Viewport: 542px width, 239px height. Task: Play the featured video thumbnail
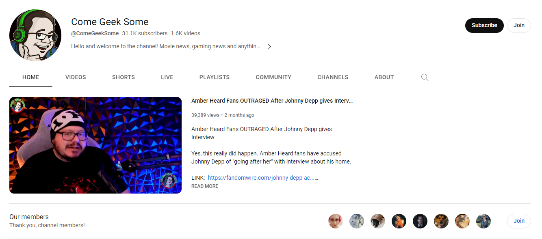95,145
